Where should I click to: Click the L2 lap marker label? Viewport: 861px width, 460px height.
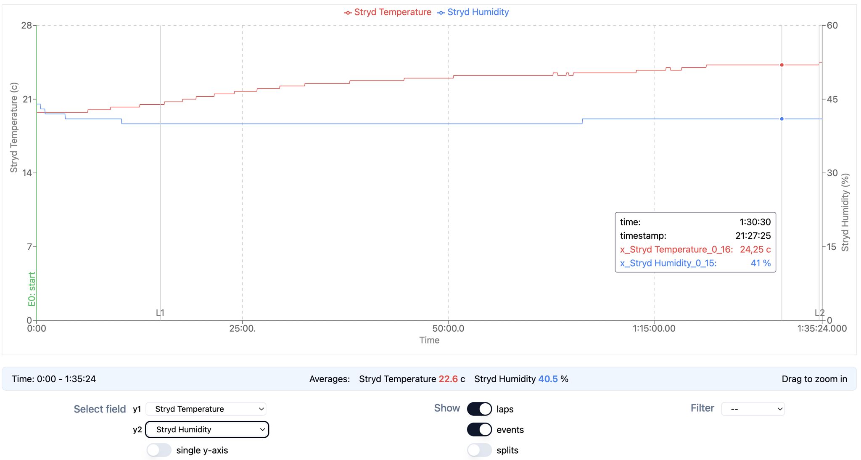pyautogui.click(x=819, y=313)
